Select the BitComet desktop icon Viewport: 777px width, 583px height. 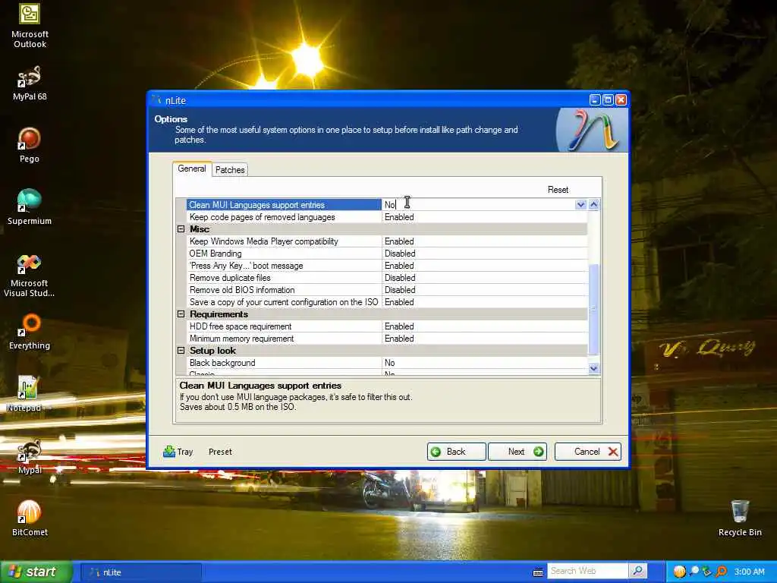click(x=30, y=518)
